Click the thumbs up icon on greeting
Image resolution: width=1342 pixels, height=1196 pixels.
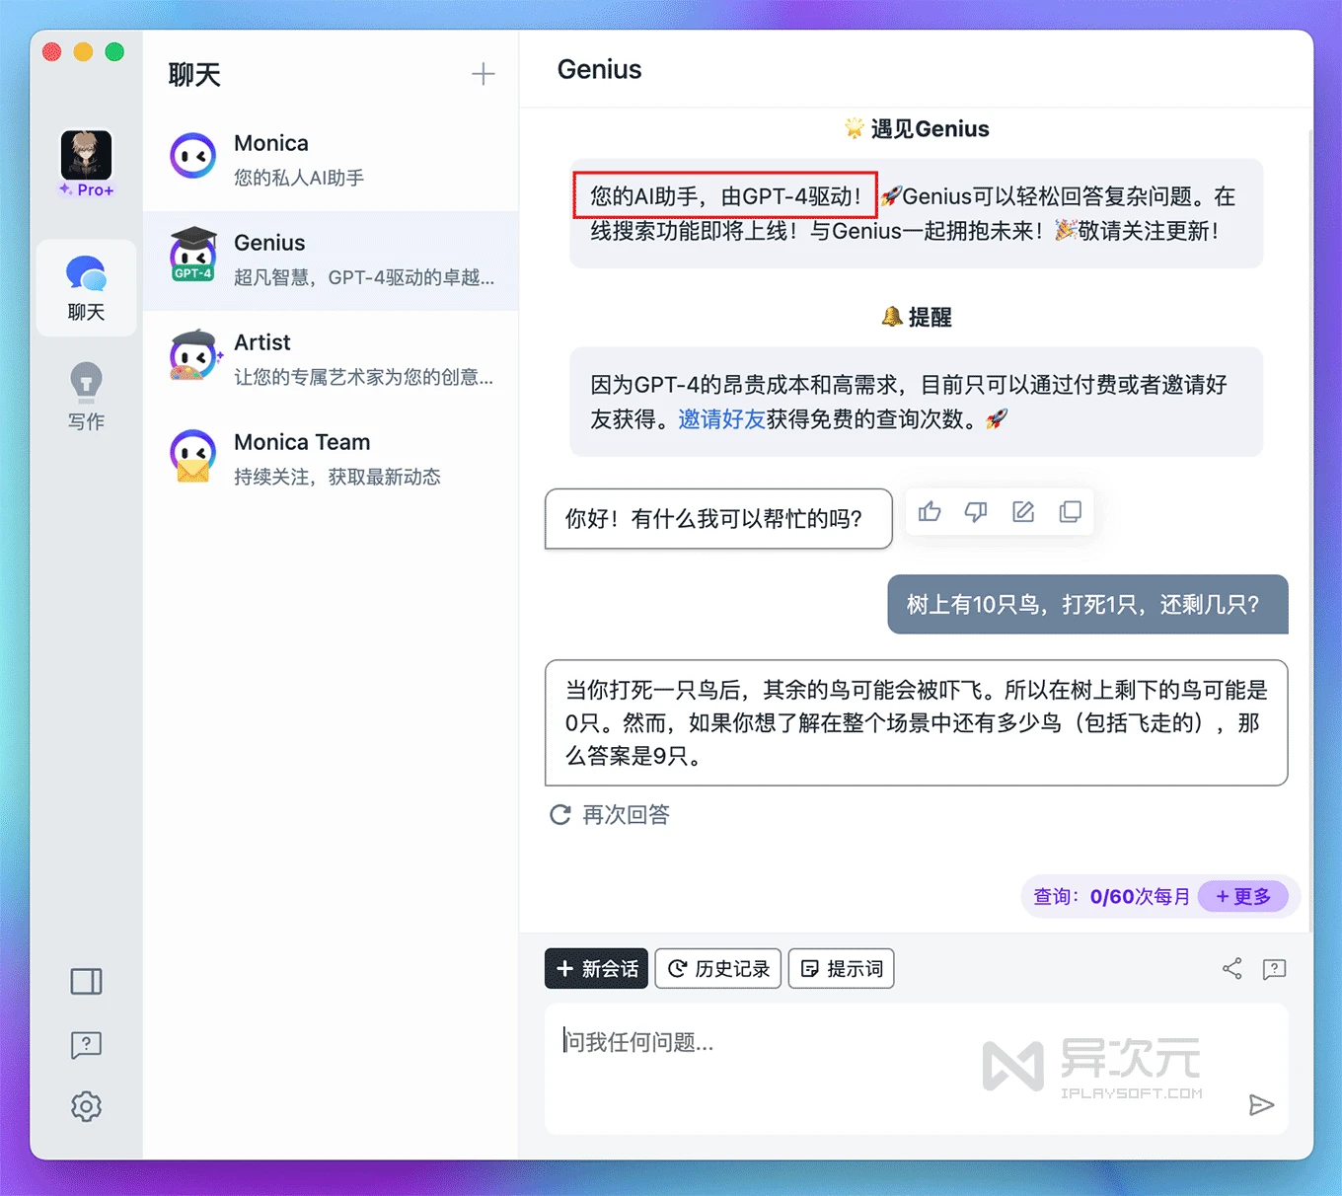coord(929,511)
